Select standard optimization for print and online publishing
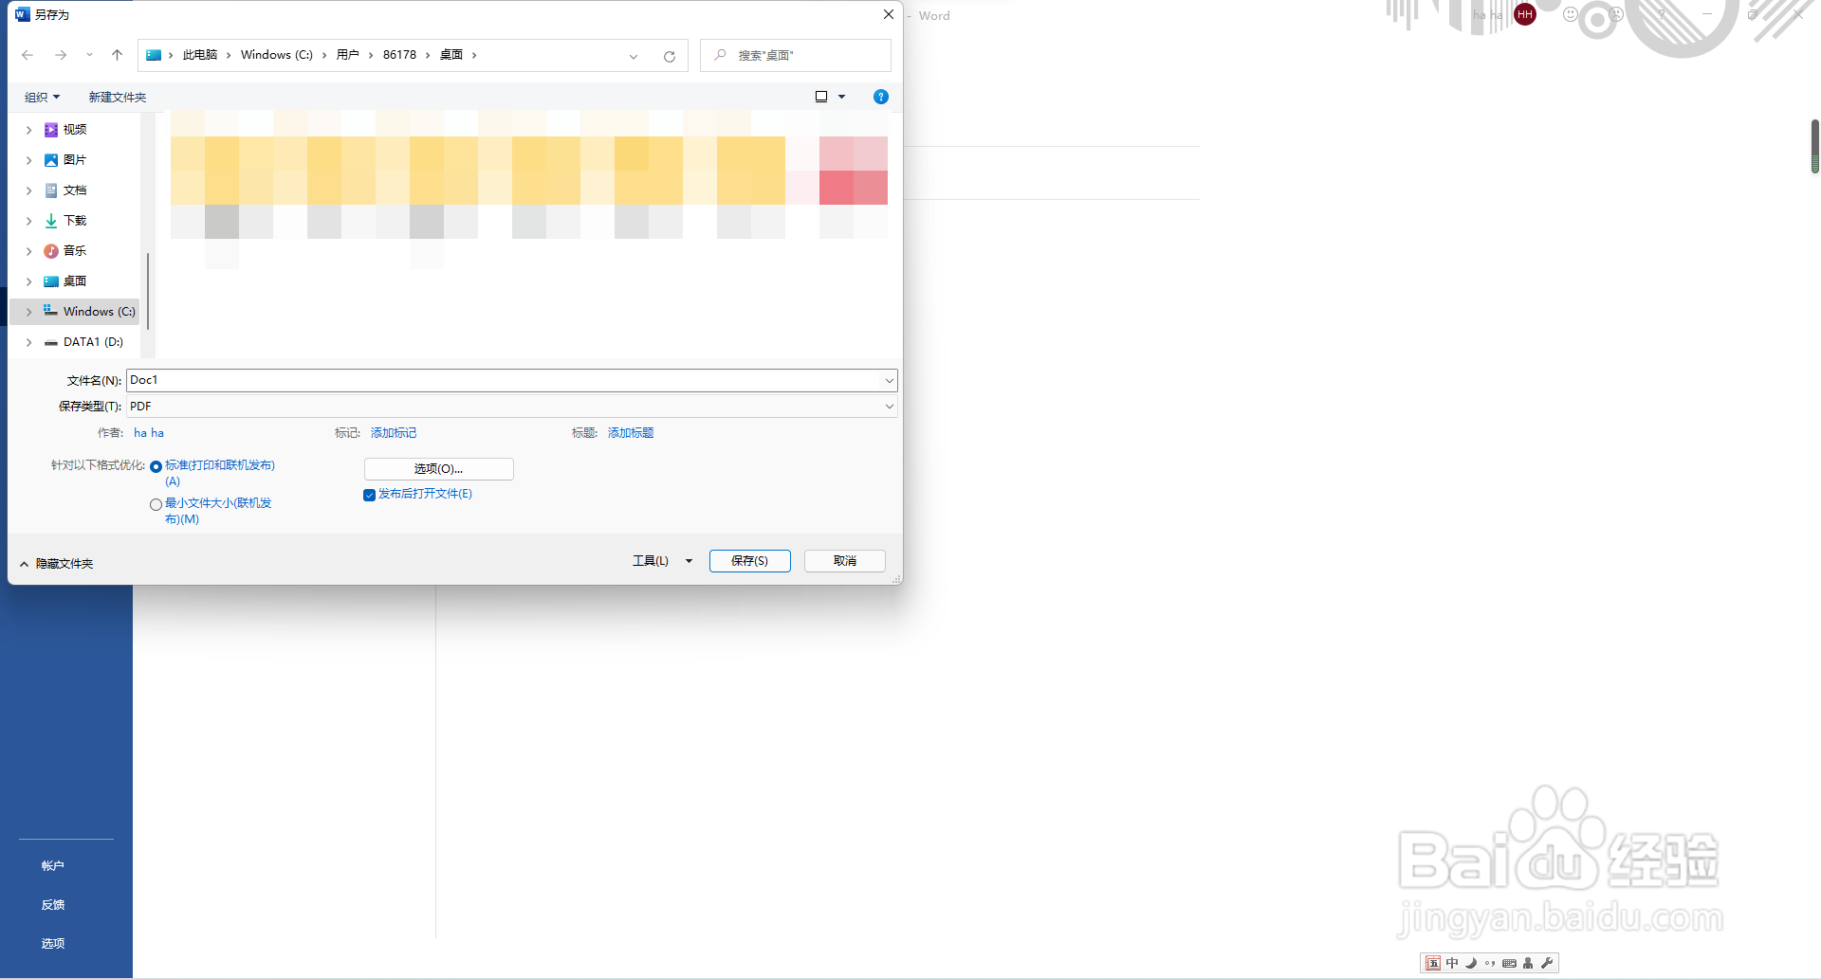Screen dimensions: 1821x979 click(156, 466)
